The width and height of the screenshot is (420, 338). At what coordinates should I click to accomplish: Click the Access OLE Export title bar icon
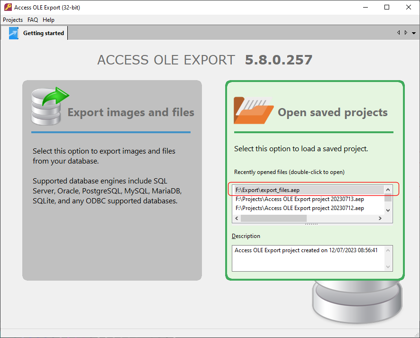pyautogui.click(x=8, y=8)
